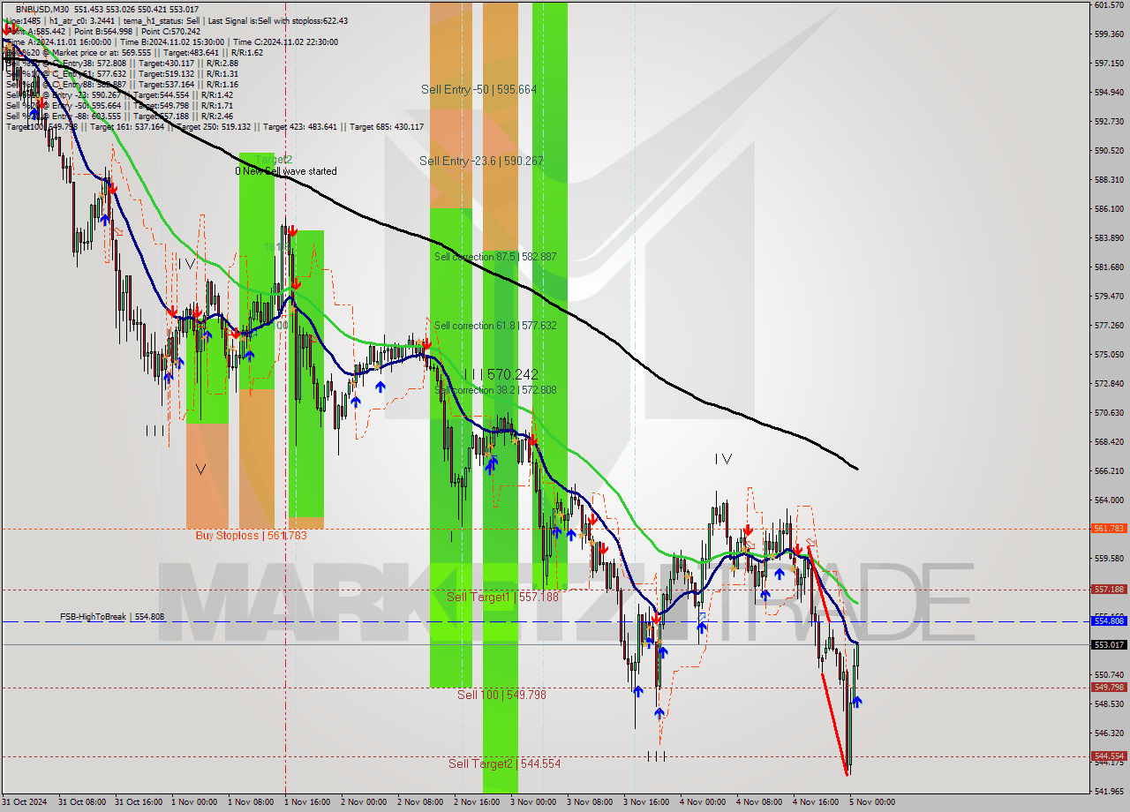
Task: Click the 'I I I' wave label near the 3 Nov 16:00 low
Action: [655, 756]
